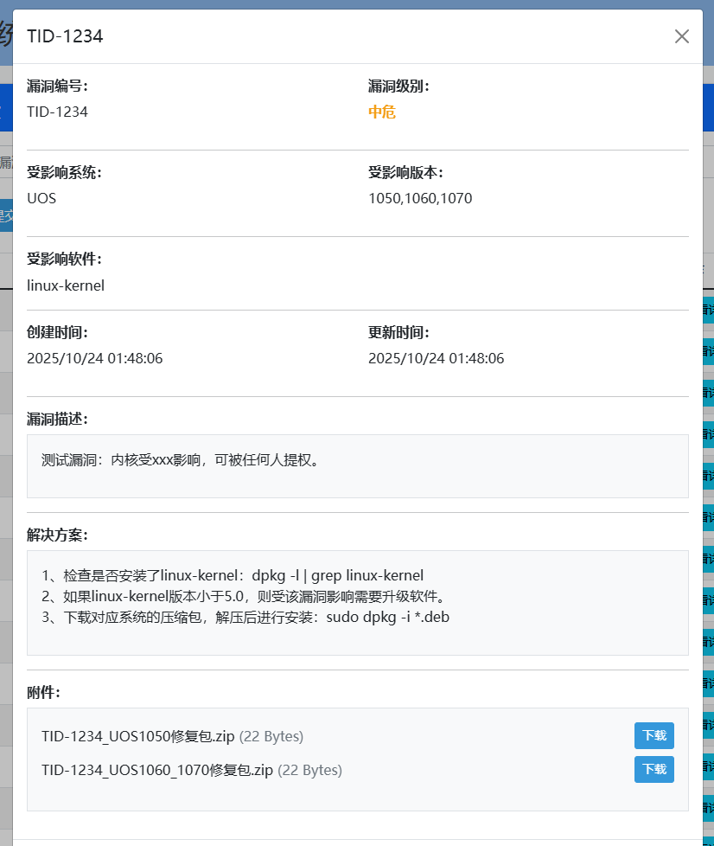Close the TID-1234 details dialog

pos(681,36)
